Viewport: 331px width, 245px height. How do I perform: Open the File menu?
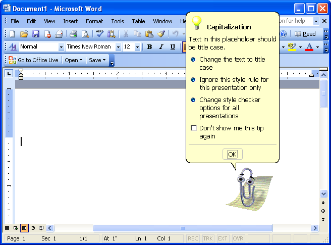point(15,21)
